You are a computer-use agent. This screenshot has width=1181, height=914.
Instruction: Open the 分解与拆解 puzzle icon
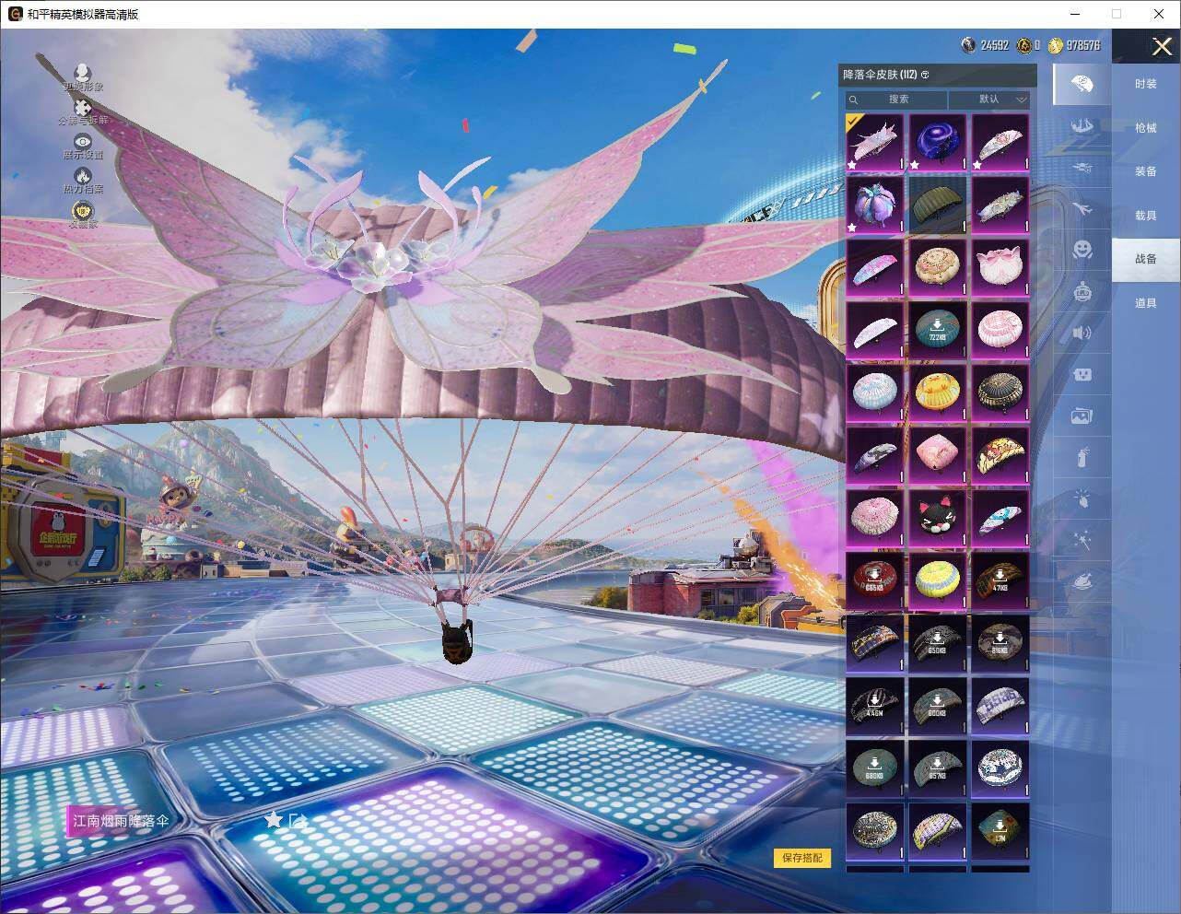(x=83, y=109)
